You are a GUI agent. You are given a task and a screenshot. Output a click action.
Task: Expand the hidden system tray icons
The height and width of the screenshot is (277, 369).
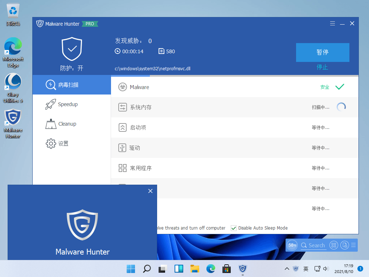coord(287,269)
